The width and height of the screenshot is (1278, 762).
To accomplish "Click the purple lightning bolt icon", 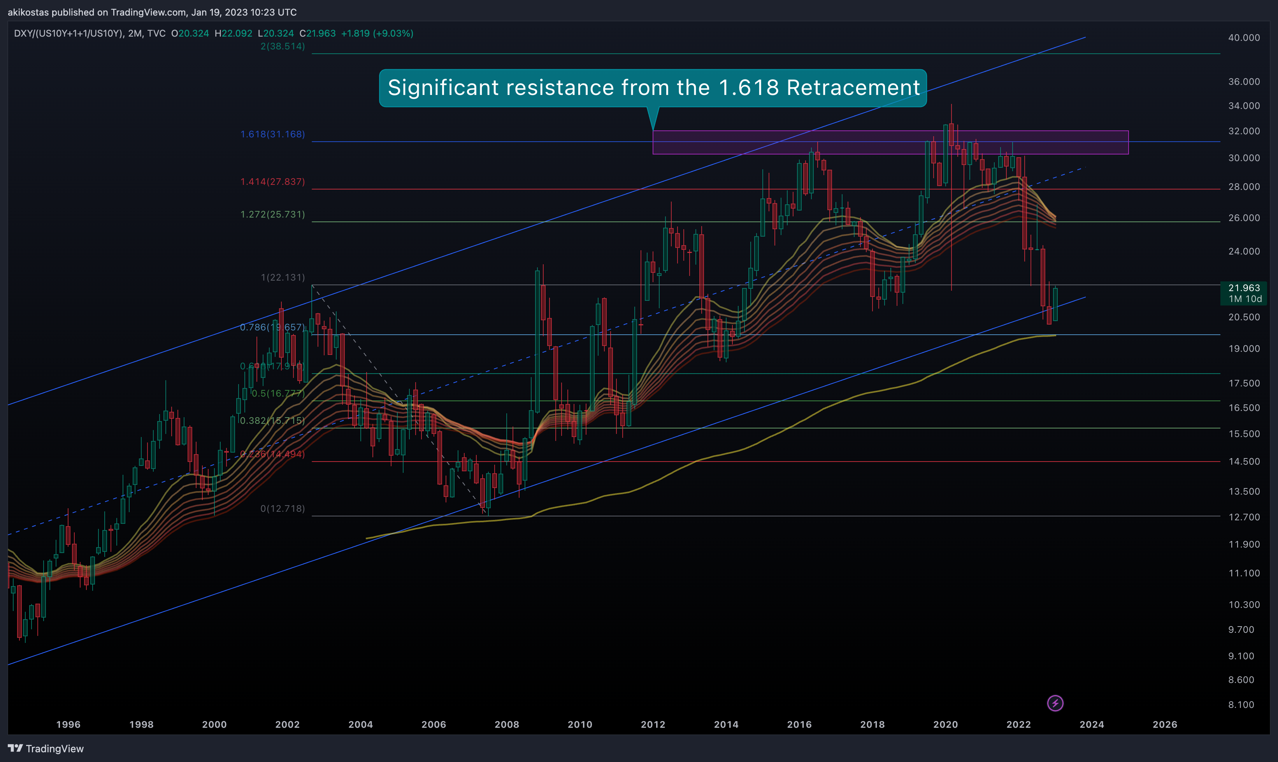I will tap(1055, 703).
